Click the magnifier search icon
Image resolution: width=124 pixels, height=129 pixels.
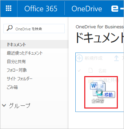tap(10, 28)
